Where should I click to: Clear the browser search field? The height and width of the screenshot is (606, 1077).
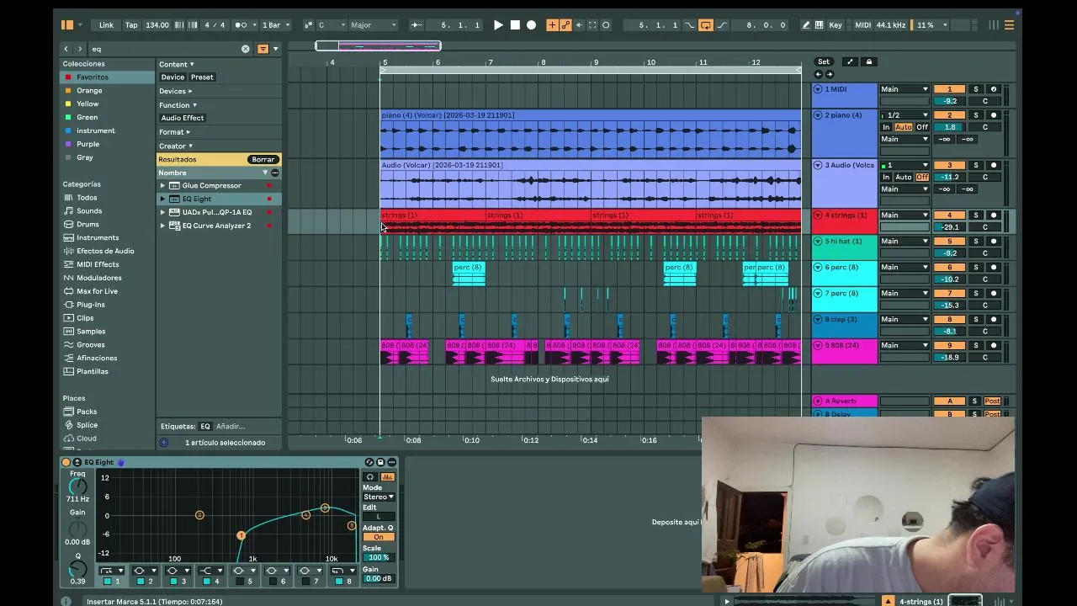[246, 49]
